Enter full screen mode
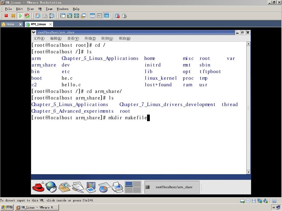282x211 pixels. point(77,16)
